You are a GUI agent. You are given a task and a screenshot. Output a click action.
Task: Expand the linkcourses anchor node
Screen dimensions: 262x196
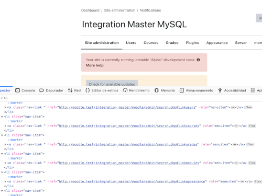point(5,126)
